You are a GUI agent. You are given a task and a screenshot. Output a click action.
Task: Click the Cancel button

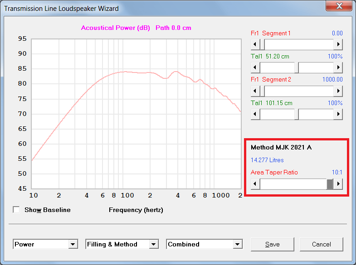point(321,244)
